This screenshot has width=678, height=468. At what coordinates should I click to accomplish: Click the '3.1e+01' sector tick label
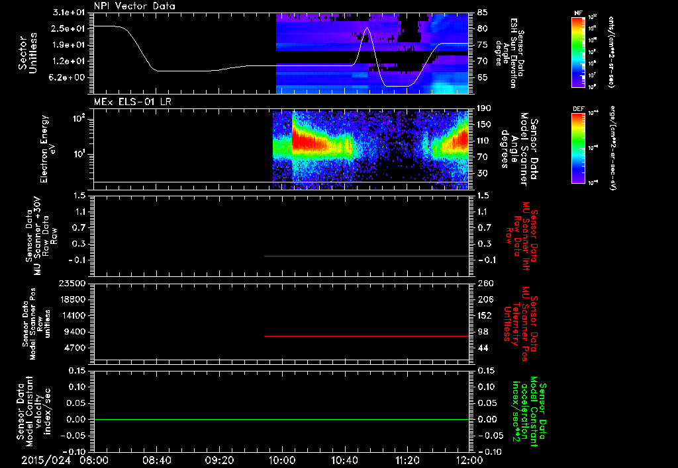tap(69, 13)
